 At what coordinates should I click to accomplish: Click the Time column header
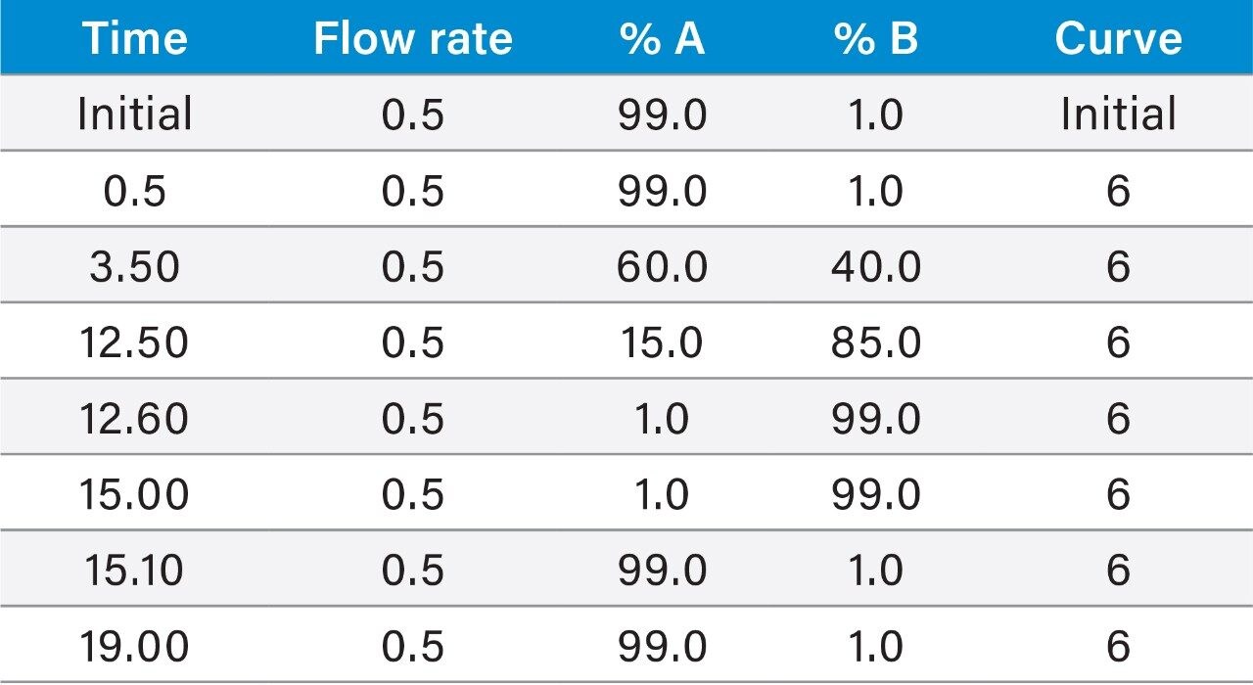(x=134, y=39)
